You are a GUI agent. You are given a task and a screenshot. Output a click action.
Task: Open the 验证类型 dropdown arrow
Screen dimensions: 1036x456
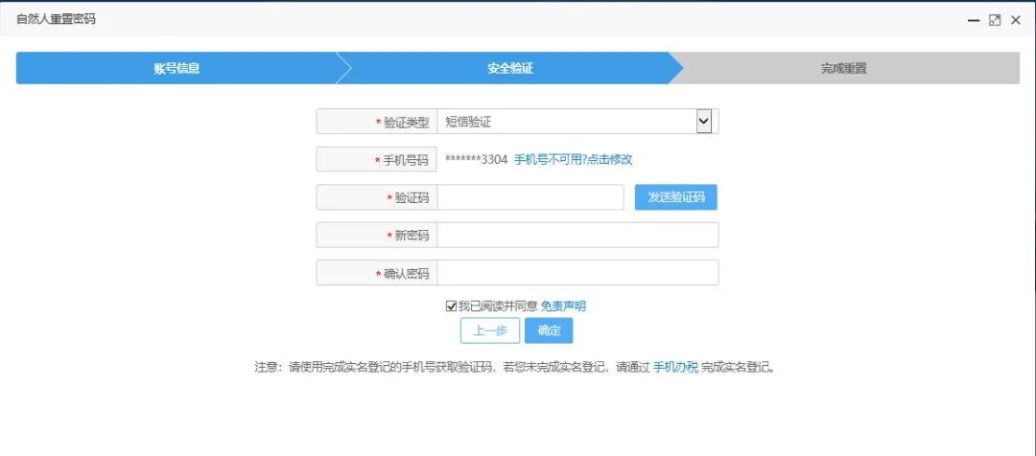point(704,122)
